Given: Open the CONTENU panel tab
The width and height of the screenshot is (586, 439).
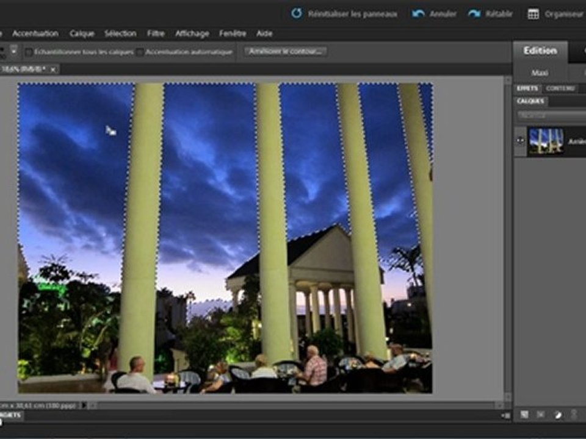Looking at the screenshot, I should click(560, 88).
